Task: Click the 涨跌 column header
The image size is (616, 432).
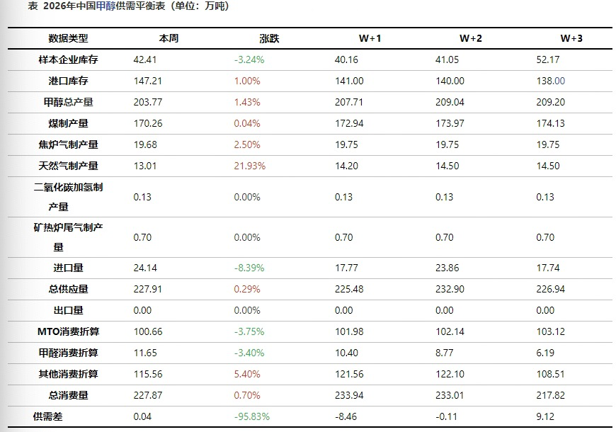Action: click(270, 38)
